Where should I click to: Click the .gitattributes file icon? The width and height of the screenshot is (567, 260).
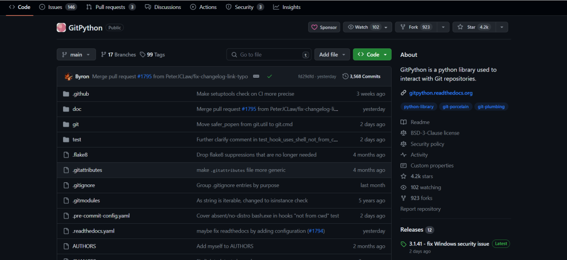[x=66, y=170]
